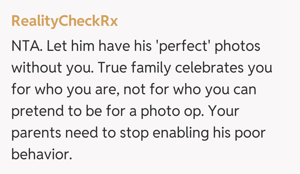Click the 'NTA' verdict at comment start
The width and height of the screenshot is (300, 174).
26,46
